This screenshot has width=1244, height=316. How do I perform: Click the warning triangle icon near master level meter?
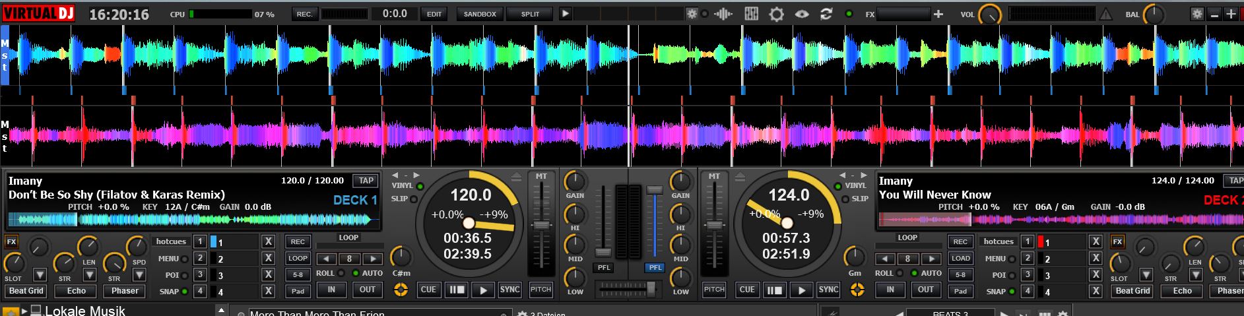(x=1105, y=14)
